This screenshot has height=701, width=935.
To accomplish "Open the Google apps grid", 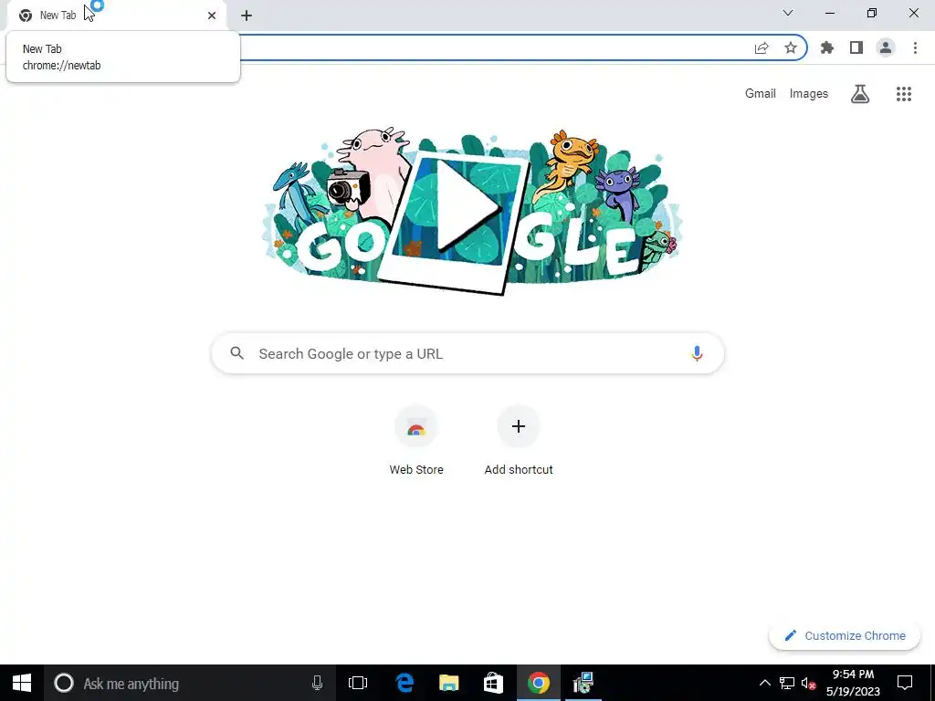I will click(x=904, y=94).
